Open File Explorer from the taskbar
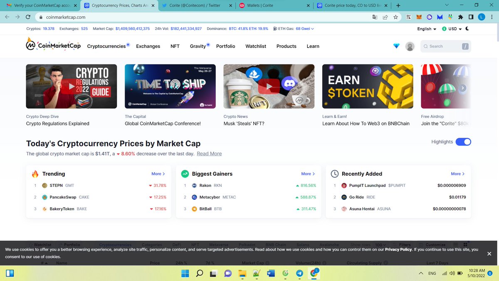Image resolution: width=499 pixels, height=281 pixels. [242, 274]
